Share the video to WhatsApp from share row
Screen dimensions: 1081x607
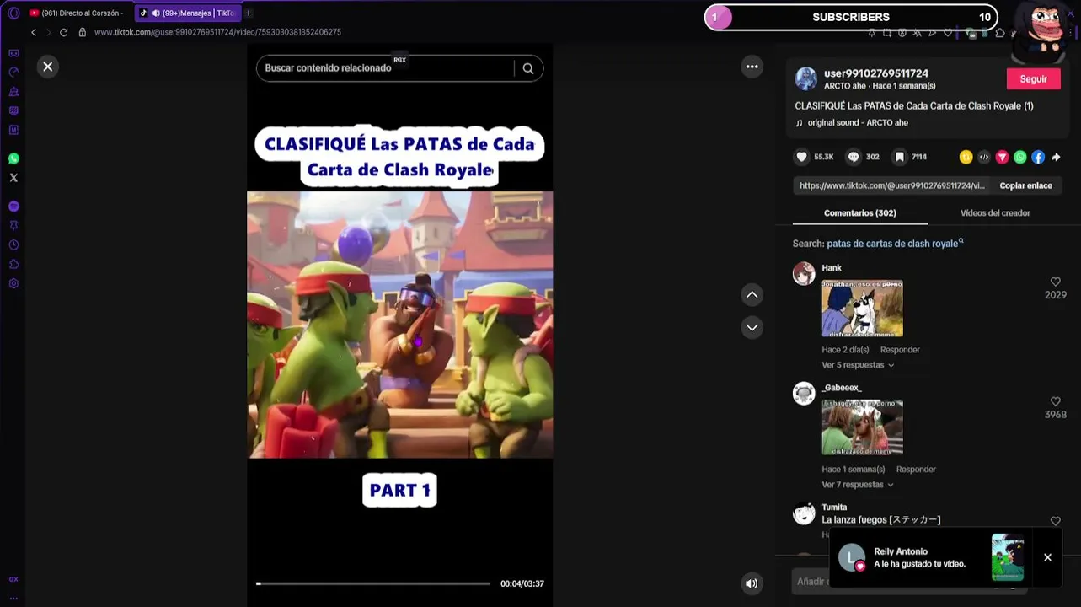[x=1020, y=157]
